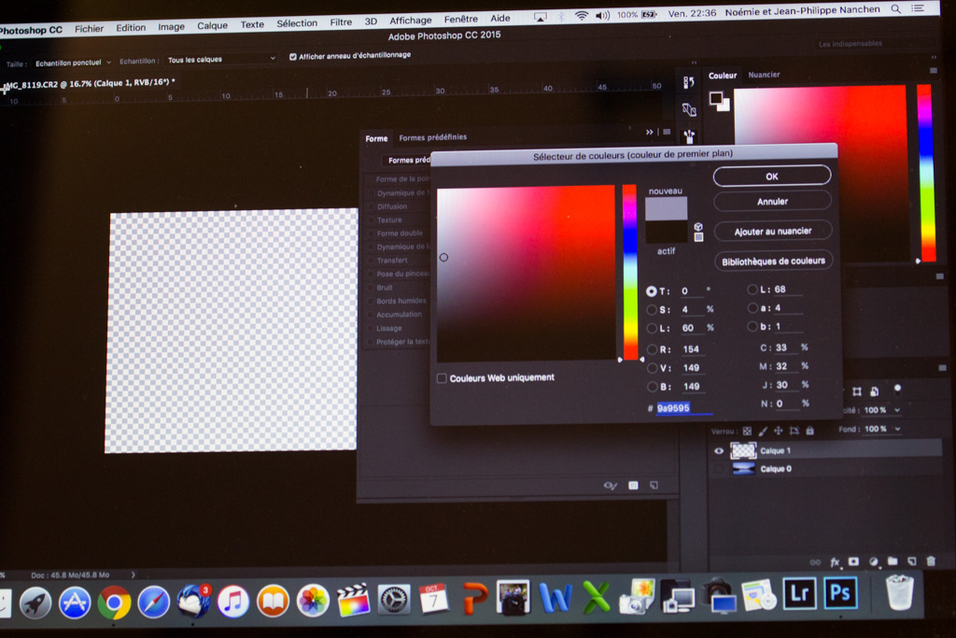Lock transparent pixels in Verrou row
956x638 pixels.
[x=747, y=432]
